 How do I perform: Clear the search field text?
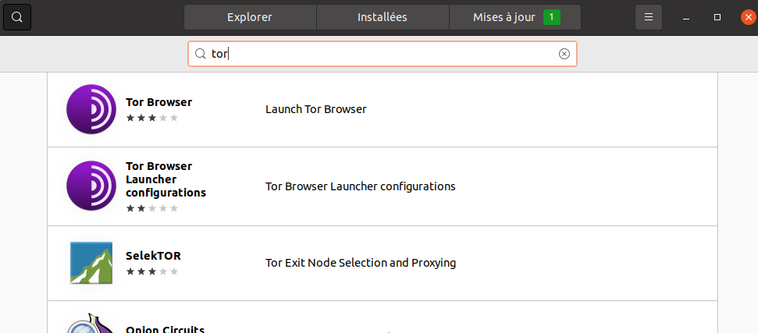(x=564, y=54)
